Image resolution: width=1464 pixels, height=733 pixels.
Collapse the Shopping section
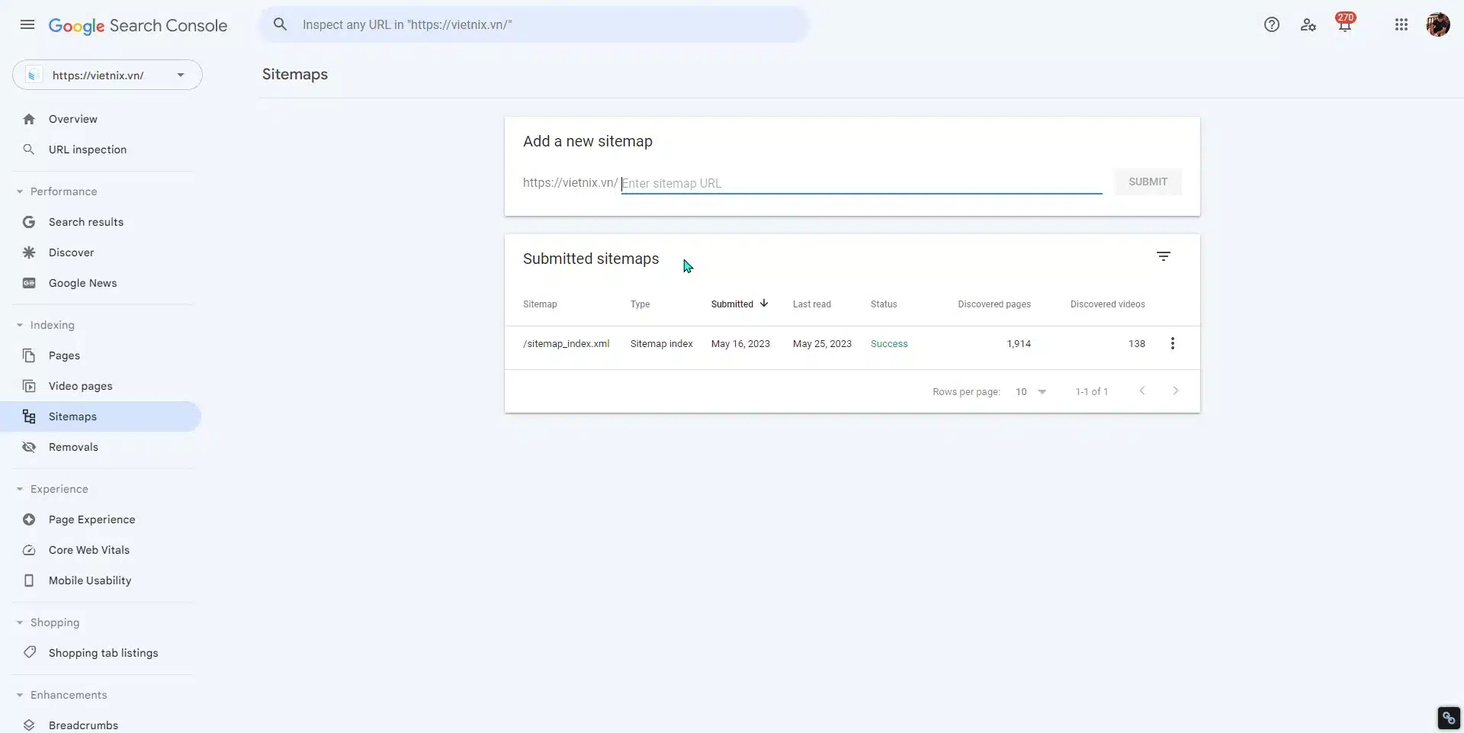20,622
